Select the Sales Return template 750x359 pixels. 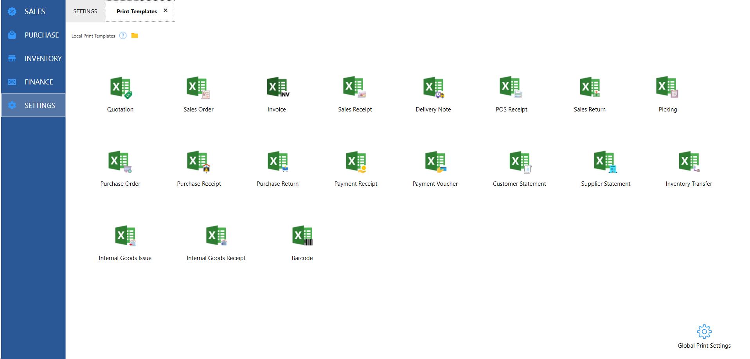pos(589,88)
